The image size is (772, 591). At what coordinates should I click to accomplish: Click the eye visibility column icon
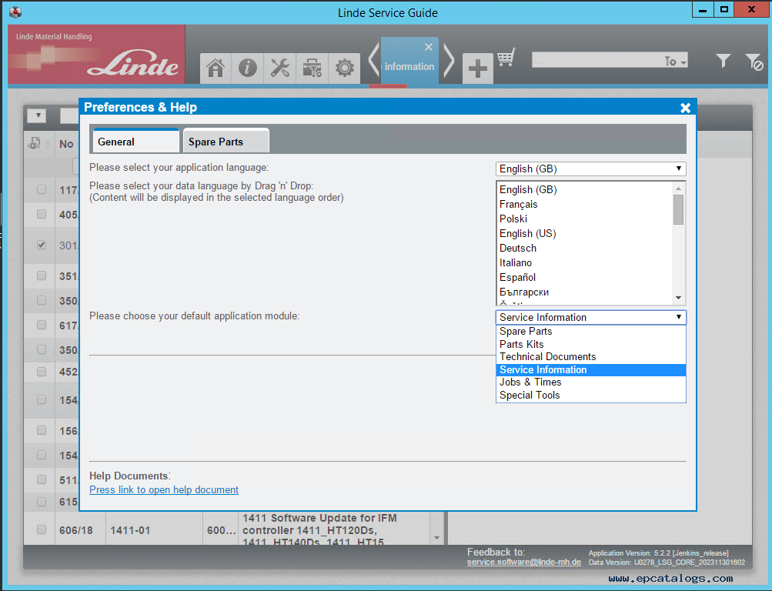[x=35, y=144]
